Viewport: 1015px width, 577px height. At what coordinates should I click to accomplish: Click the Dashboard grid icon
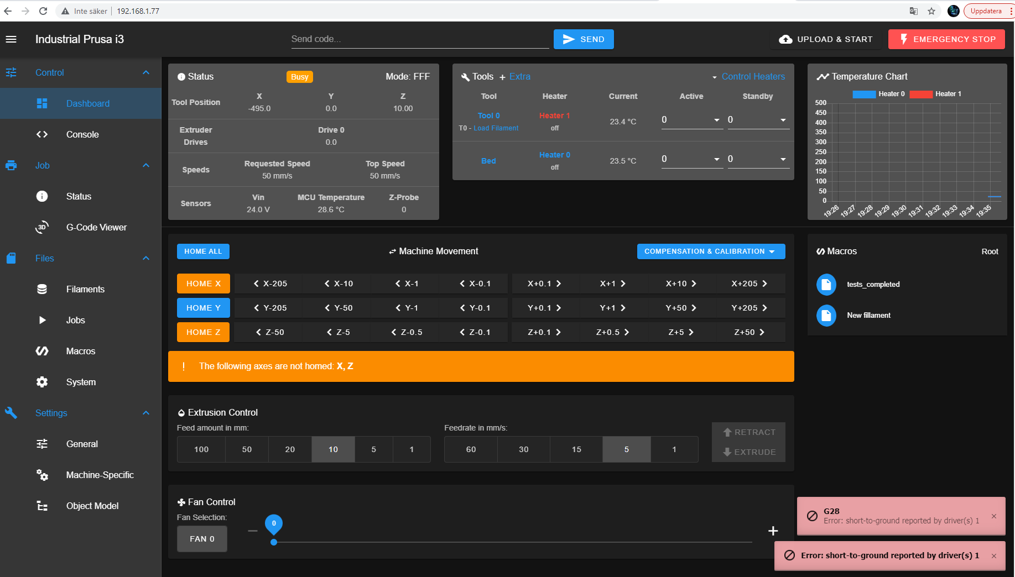[42, 103]
